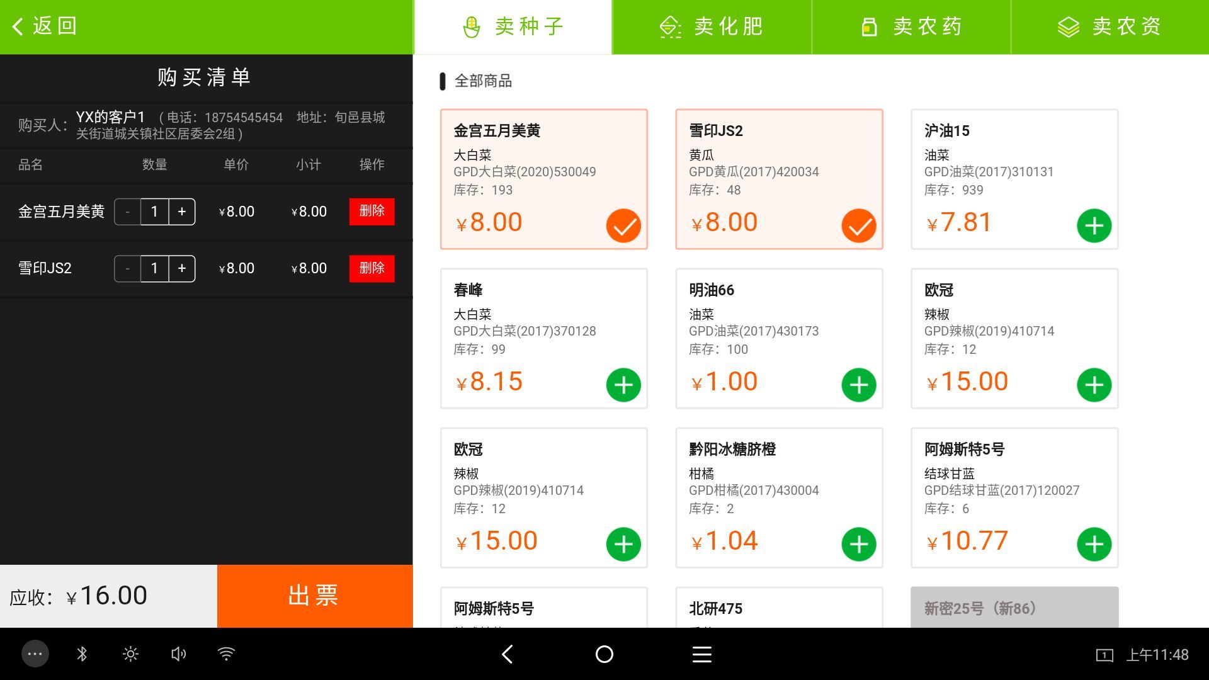Toggle Bluetooth in the system bar
Viewport: 1209px width, 680px height.
82,654
